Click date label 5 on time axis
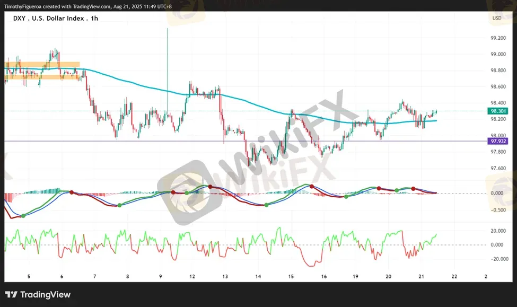This screenshot has height=307, width=517. point(29,277)
